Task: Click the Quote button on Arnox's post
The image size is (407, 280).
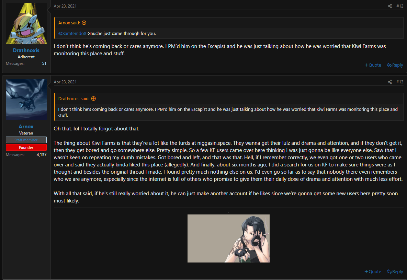Action: point(373,272)
